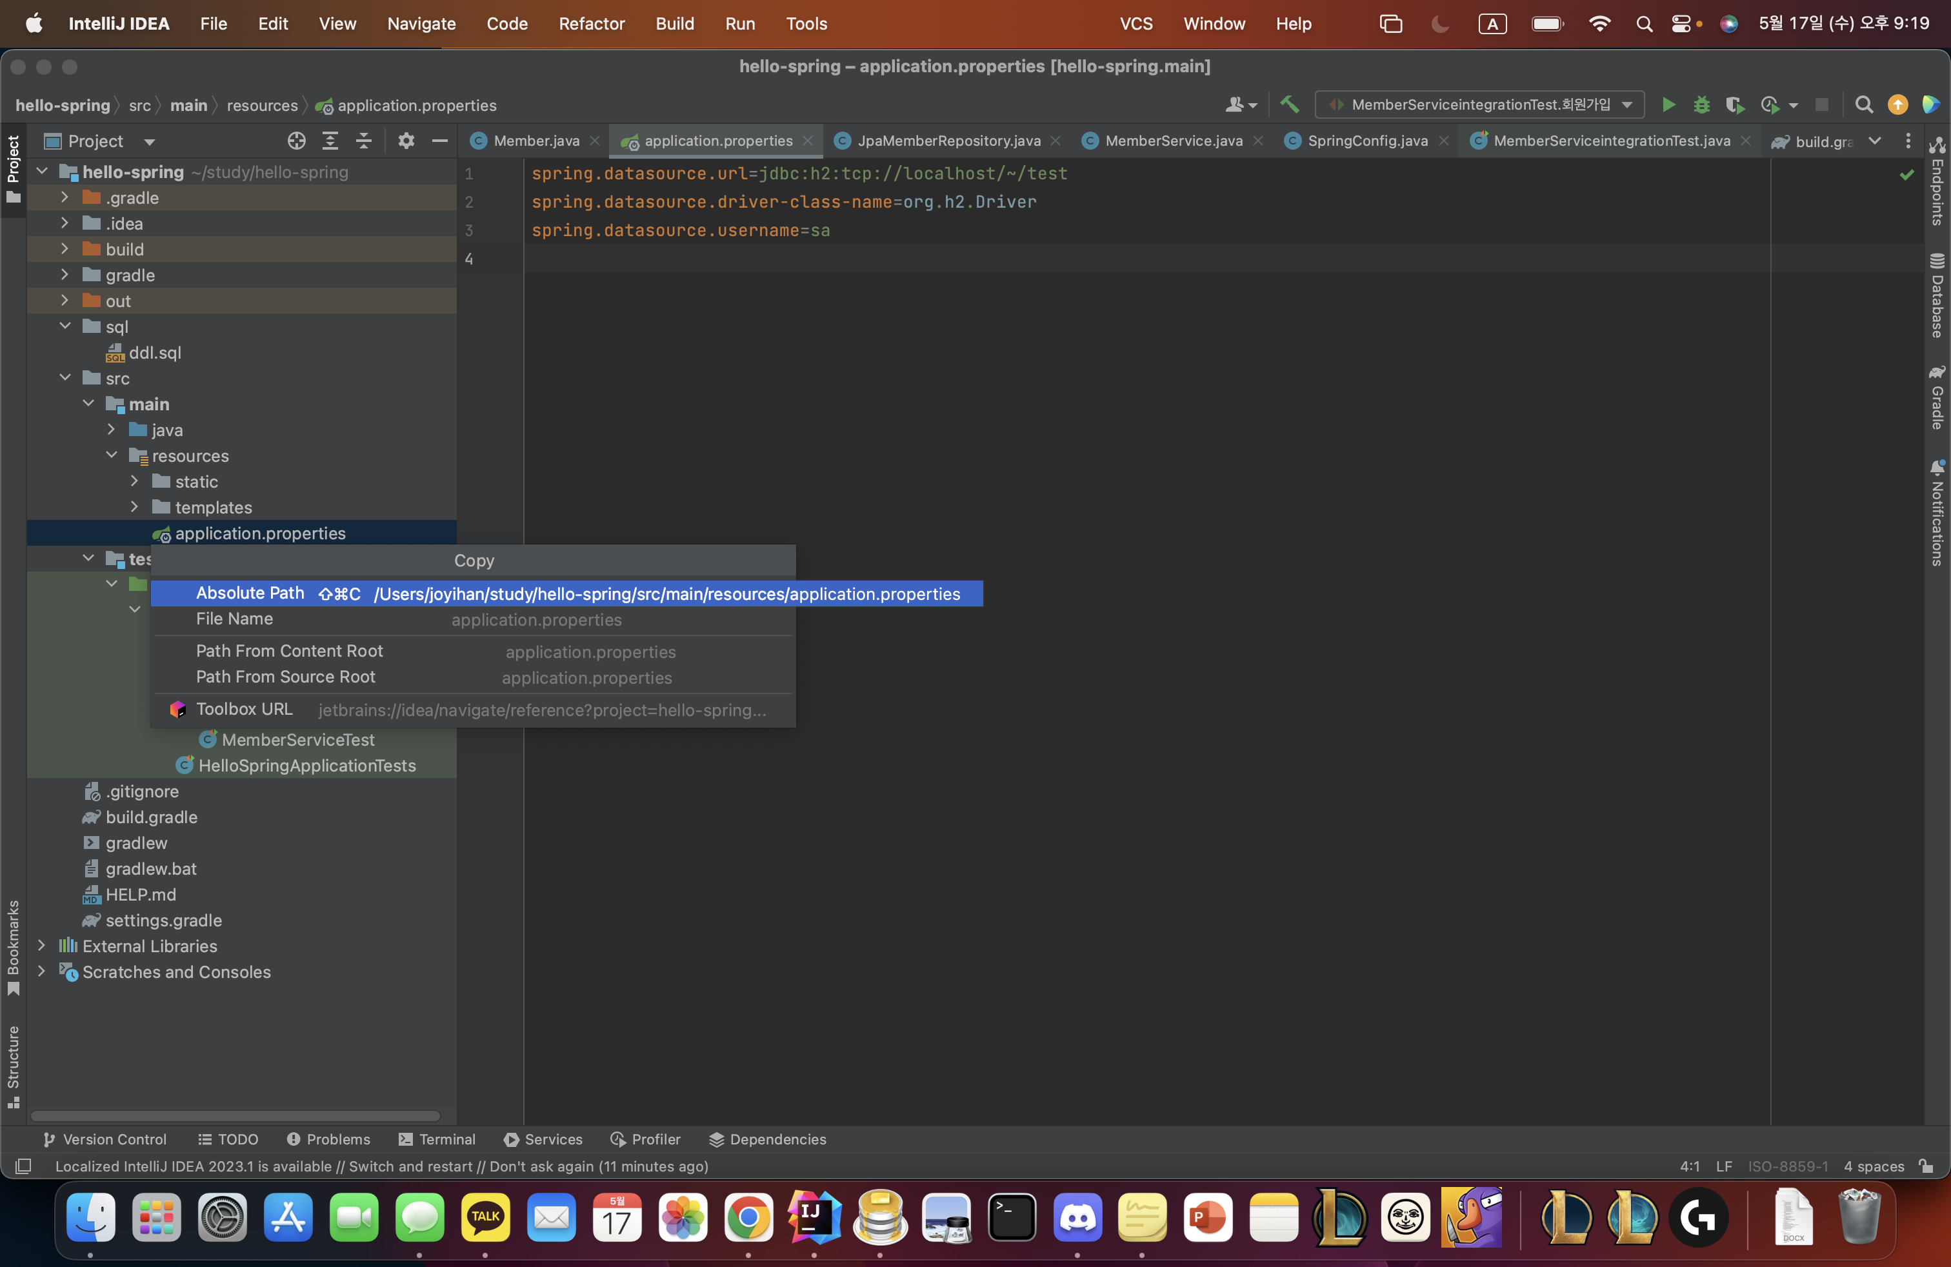The height and width of the screenshot is (1267, 1951).
Task: Expand the java folder
Action: click(111, 430)
